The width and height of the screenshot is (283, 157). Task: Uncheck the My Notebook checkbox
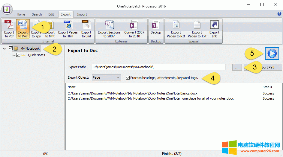pos(11,48)
